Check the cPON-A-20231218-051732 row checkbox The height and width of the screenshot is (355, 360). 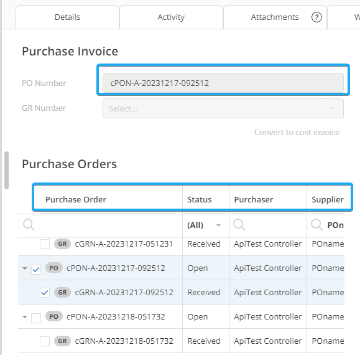(36, 318)
